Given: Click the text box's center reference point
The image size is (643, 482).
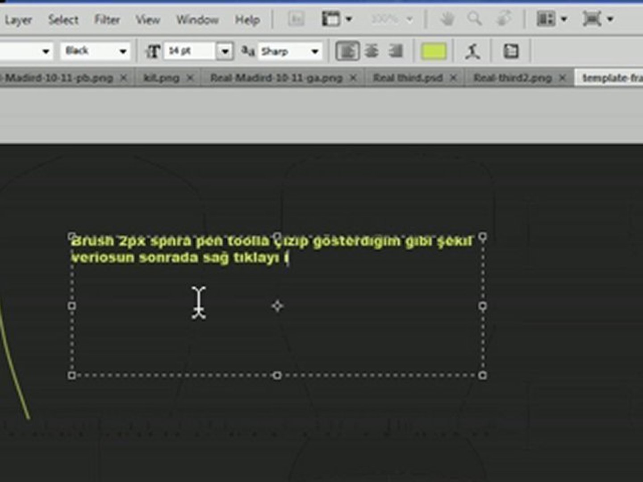Looking at the screenshot, I should tap(277, 306).
